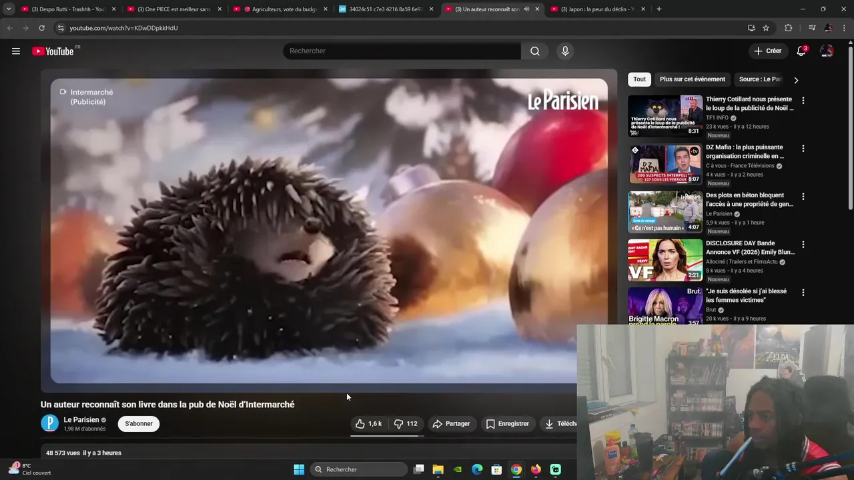Image resolution: width=854 pixels, height=480 pixels.
Task: Open the browser media controls icon
Action: pos(812,28)
